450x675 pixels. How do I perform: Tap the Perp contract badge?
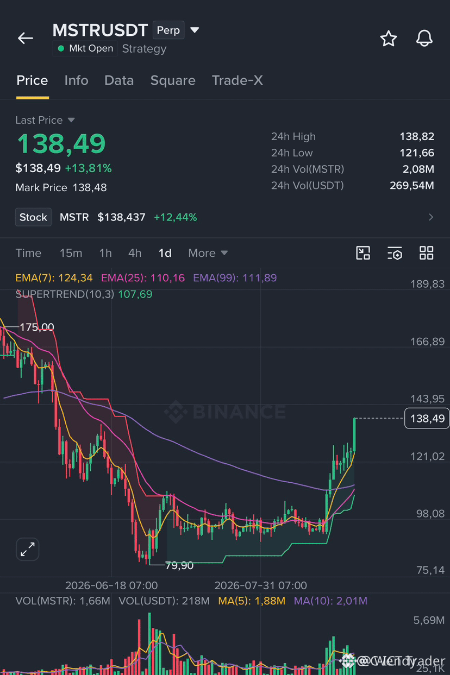click(x=168, y=30)
